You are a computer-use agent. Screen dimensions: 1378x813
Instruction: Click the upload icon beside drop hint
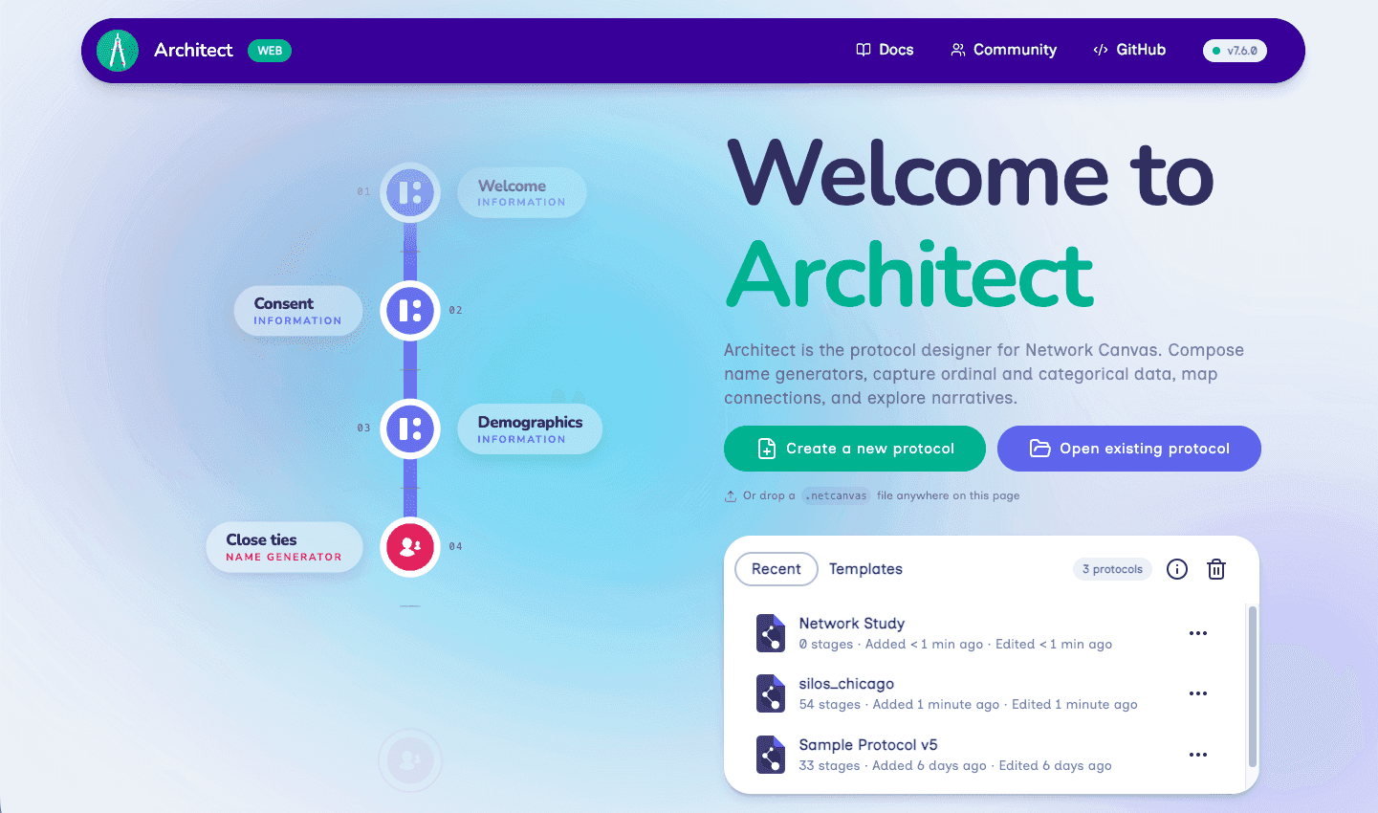[731, 495]
